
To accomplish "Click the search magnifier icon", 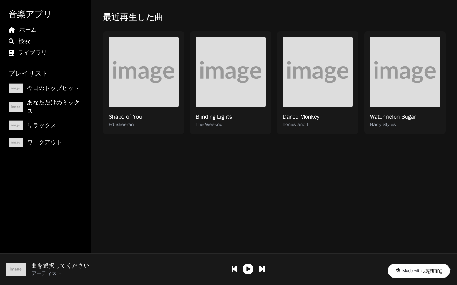I will pos(11,41).
